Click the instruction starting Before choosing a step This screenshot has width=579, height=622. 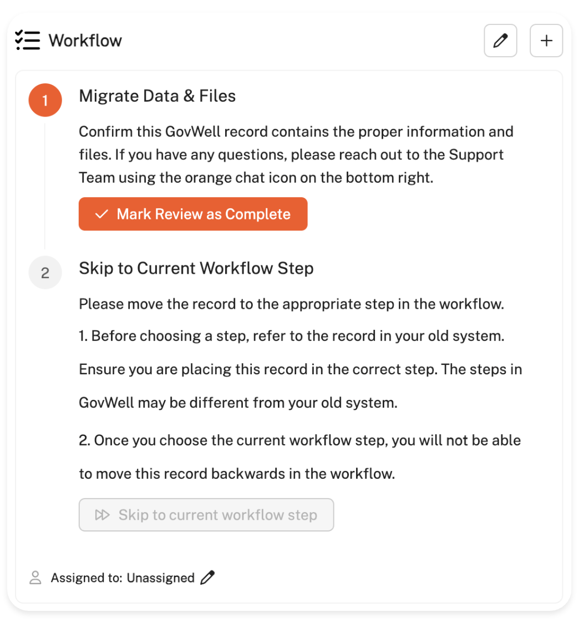click(292, 337)
